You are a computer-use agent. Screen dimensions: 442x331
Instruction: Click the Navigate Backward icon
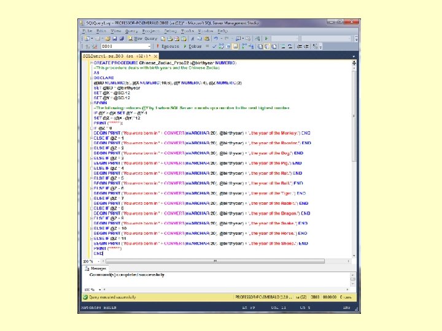(x=238, y=38)
